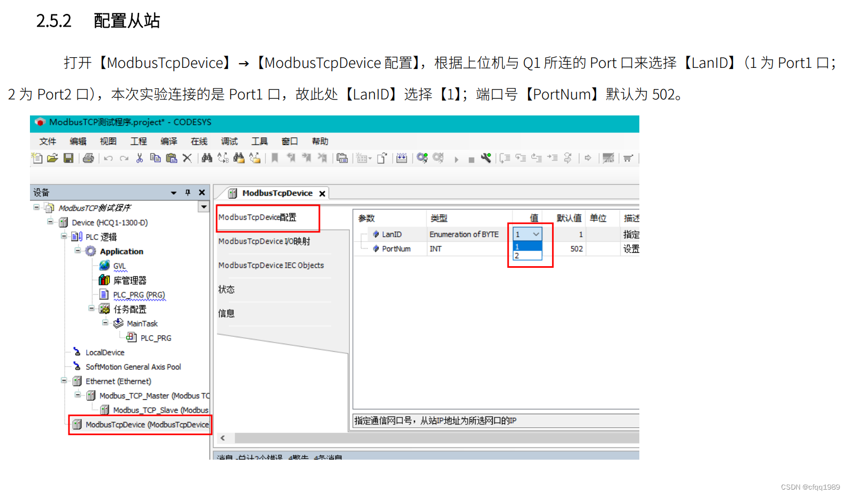
Task: Open the 在线 menu
Action: tap(199, 141)
